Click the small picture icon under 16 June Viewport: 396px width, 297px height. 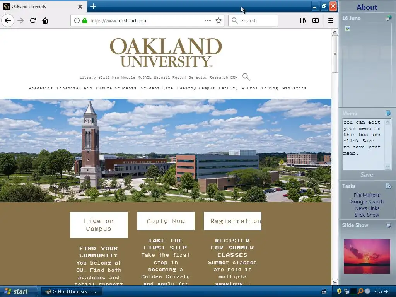[x=348, y=29]
